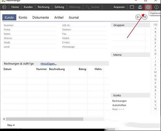Select letter G in the alphabet index
The image size is (161, 131).
155,50
